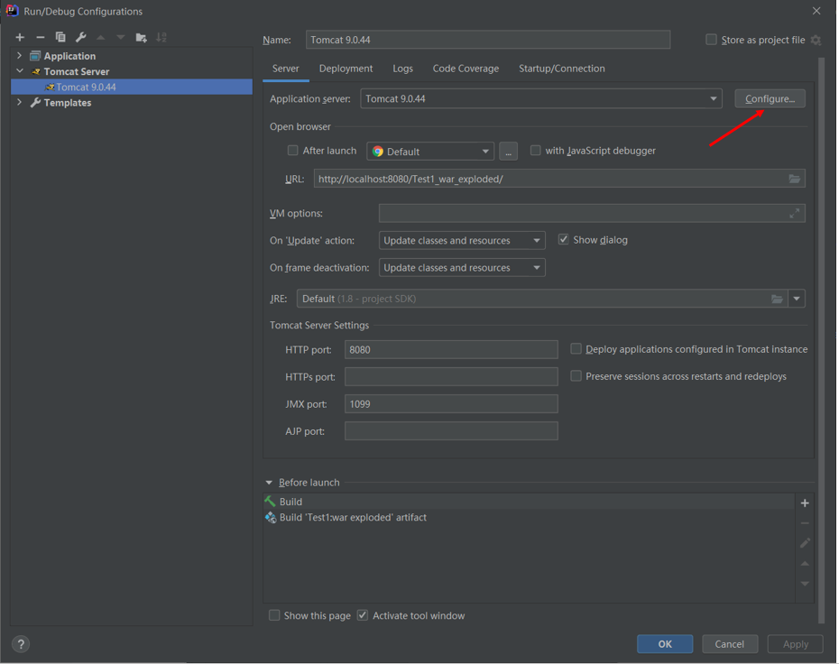This screenshot has width=839, height=664.
Task: Create new folder in configurations toolbar
Action: (142, 37)
